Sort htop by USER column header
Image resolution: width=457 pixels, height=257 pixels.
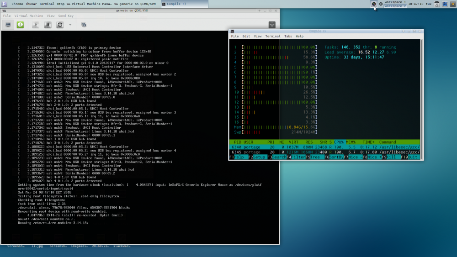coord(248,142)
